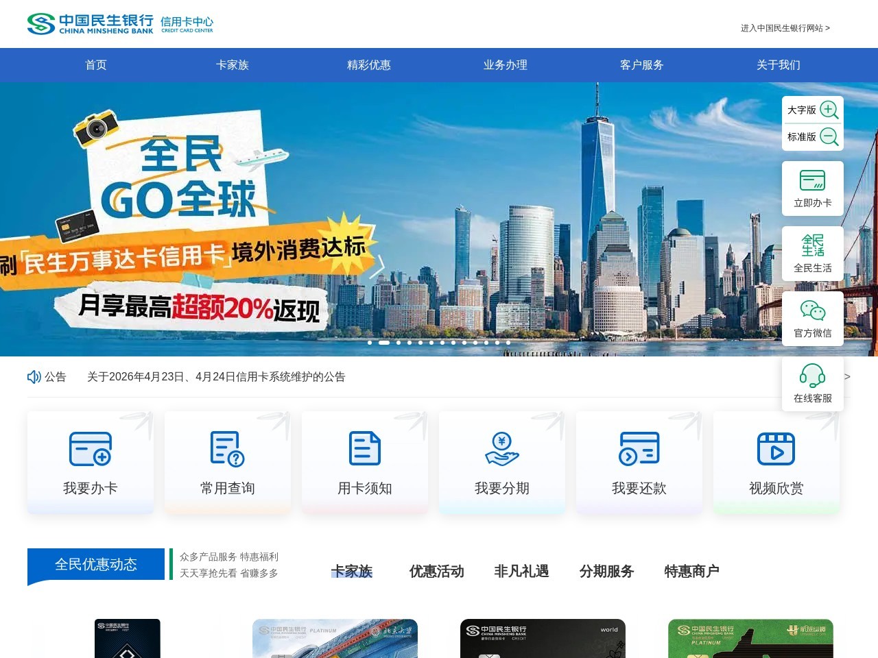The height and width of the screenshot is (658, 878).
Task: Open 在线客服 headset icon
Action: [813, 376]
